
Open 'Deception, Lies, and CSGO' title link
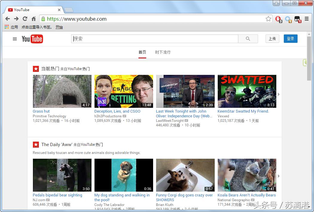(117, 111)
